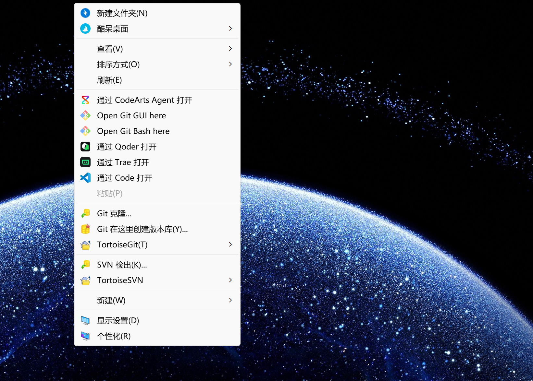The width and height of the screenshot is (533, 381).
Task: Click the Git 克隆 icon
Action: (x=85, y=213)
